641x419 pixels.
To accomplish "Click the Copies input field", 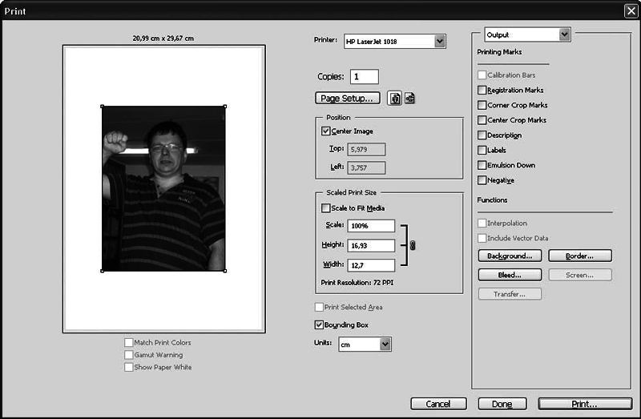I will (x=365, y=76).
